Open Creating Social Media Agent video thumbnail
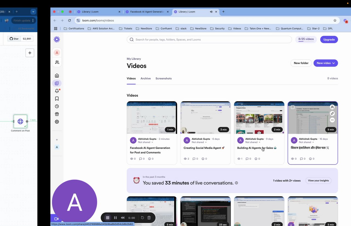The height and width of the screenshot is (226, 351). pyautogui.click(x=205, y=118)
